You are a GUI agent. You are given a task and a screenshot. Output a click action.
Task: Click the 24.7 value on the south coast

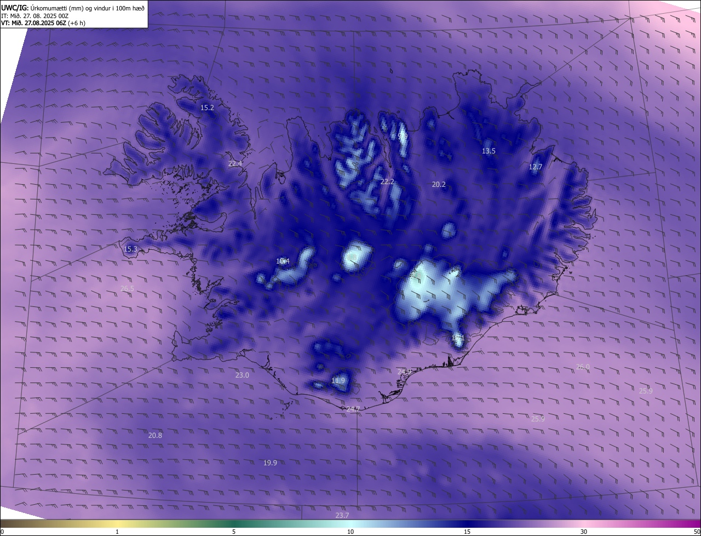[x=353, y=409]
